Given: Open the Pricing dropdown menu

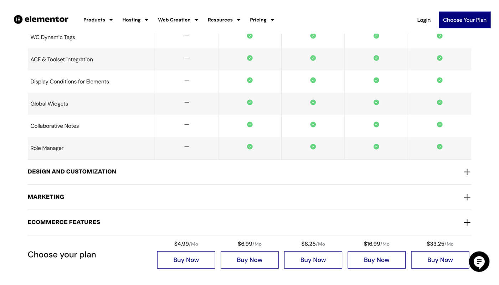Looking at the screenshot, I should [262, 20].
